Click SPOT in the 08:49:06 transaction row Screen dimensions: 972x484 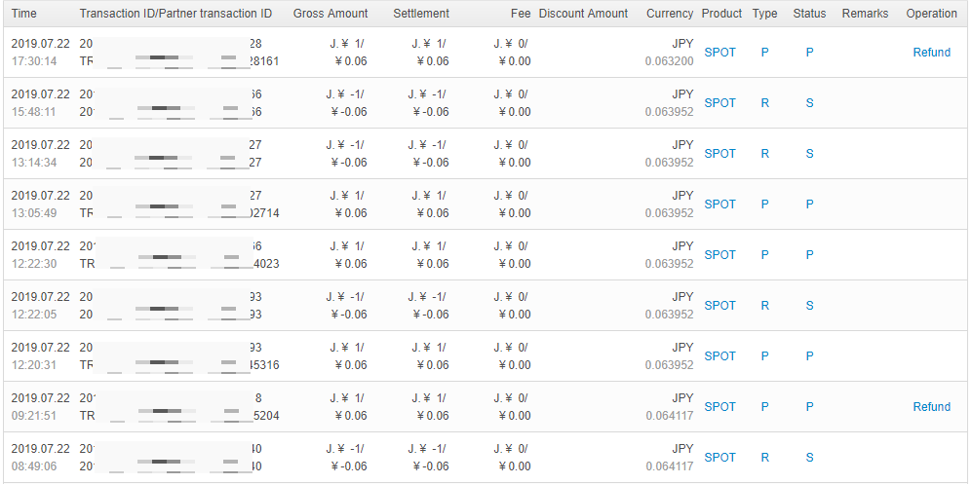[x=719, y=458]
